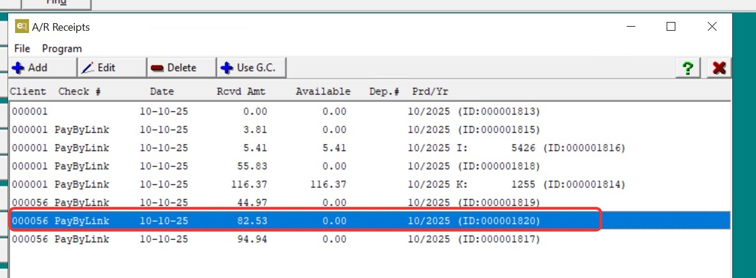Click the Prd/Yr column header
Viewport: 756px width, 278px height.
(430, 92)
